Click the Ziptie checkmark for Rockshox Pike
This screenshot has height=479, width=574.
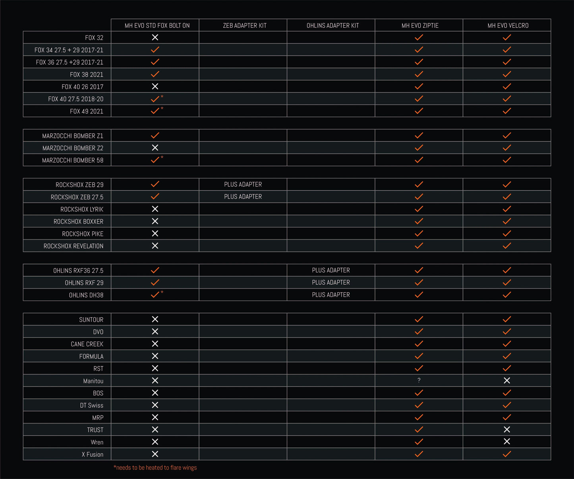click(419, 234)
